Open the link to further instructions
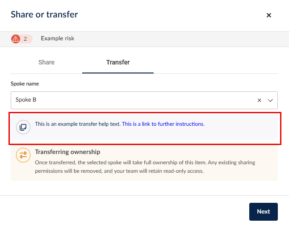Screen dimensions: 289x231 (x=163, y=124)
